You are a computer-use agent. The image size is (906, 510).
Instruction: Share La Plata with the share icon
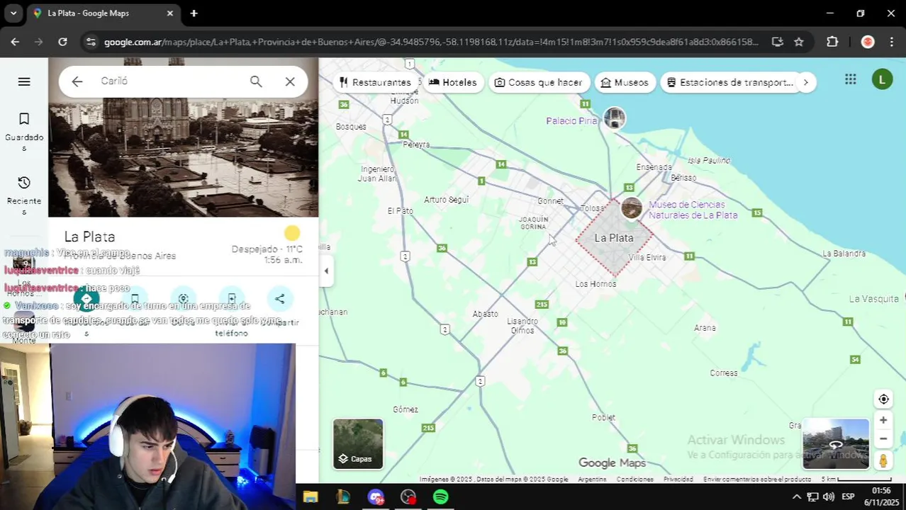click(280, 299)
